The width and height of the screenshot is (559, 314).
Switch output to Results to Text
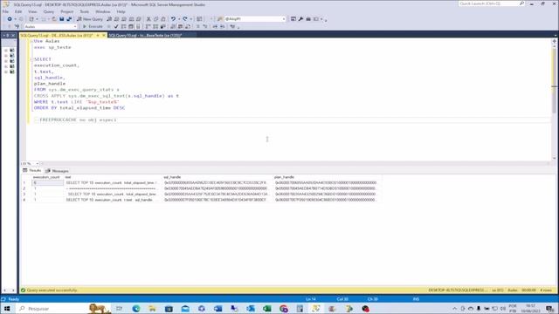coord(173,27)
